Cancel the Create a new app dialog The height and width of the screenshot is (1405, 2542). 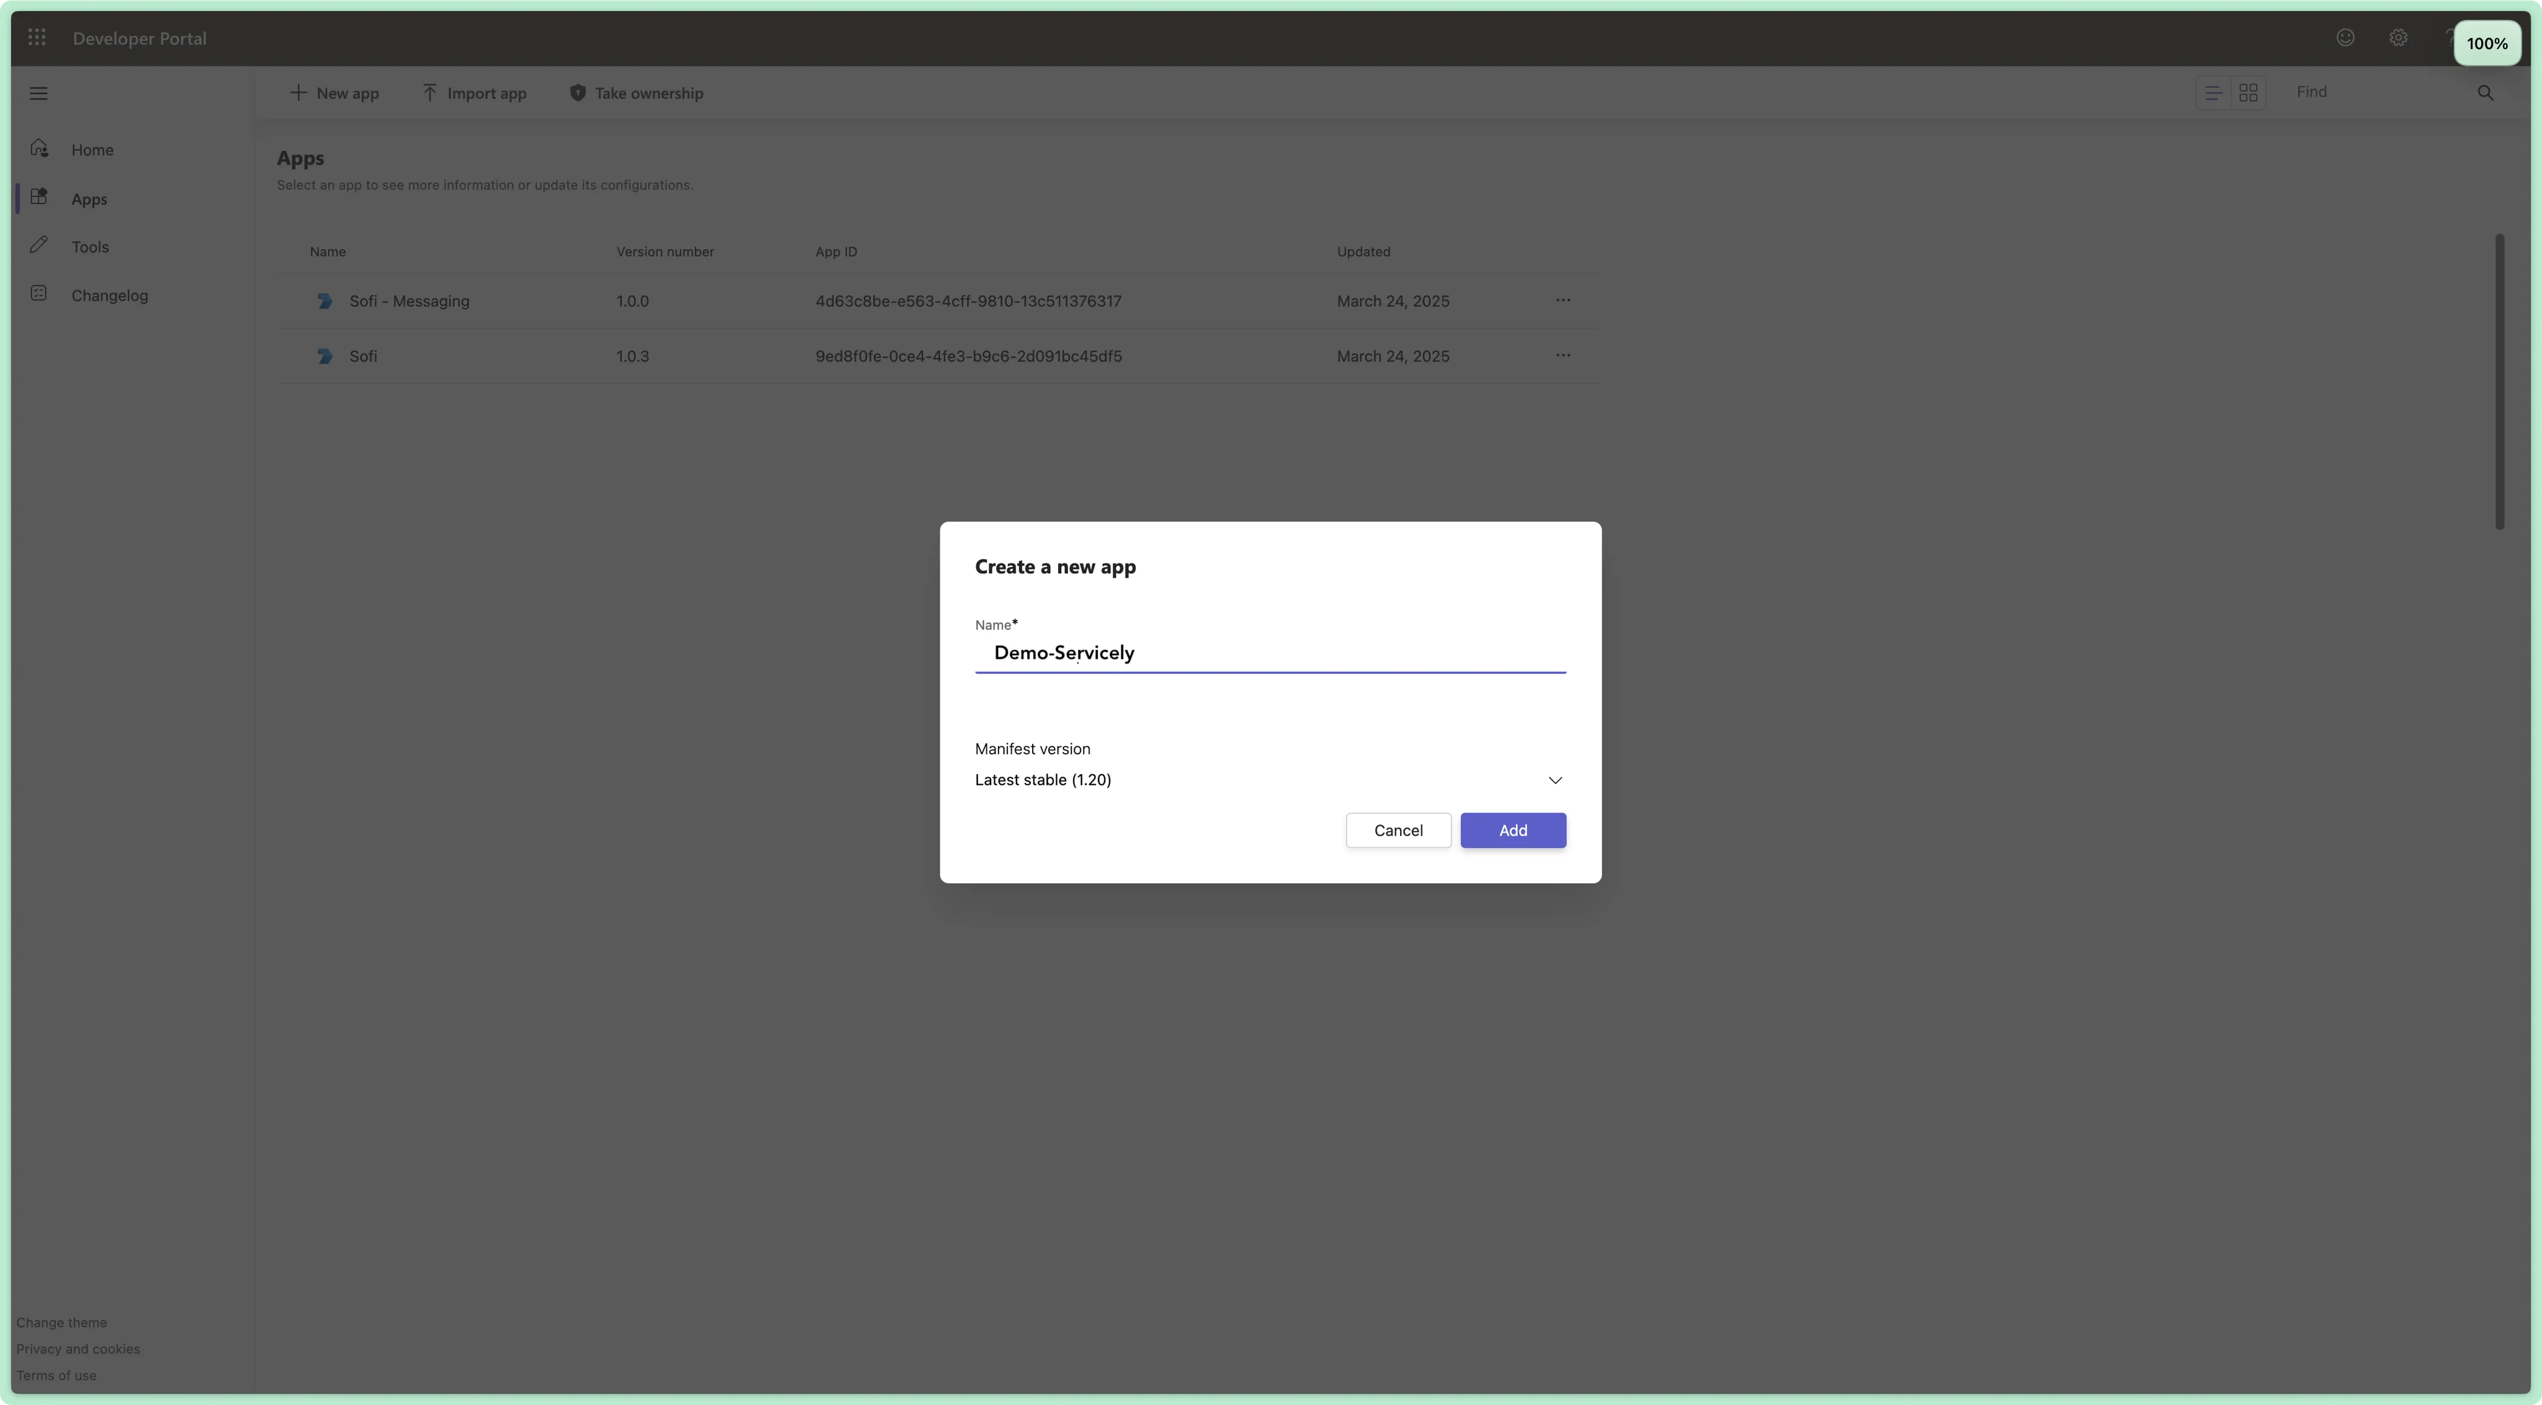(x=1398, y=830)
